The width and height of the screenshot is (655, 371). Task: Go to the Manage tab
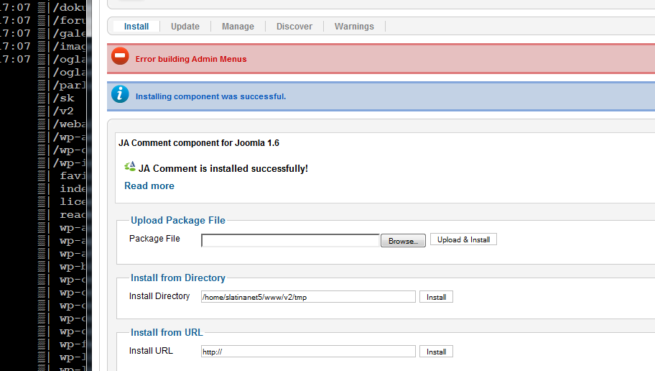click(238, 27)
